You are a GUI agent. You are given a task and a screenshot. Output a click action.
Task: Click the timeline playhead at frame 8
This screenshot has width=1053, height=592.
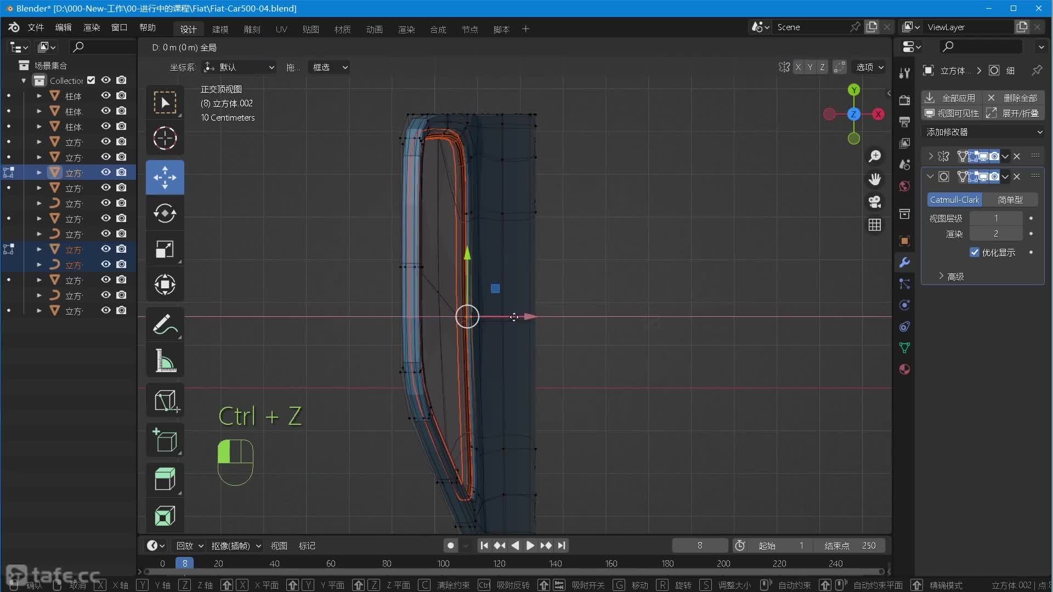pos(185,563)
